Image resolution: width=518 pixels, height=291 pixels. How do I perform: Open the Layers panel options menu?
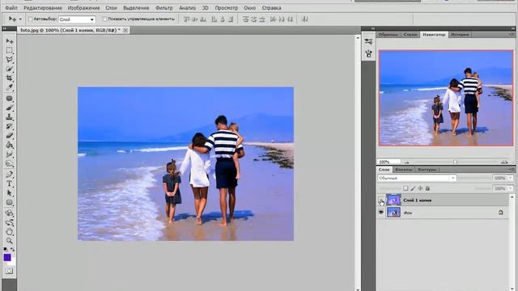pos(512,170)
